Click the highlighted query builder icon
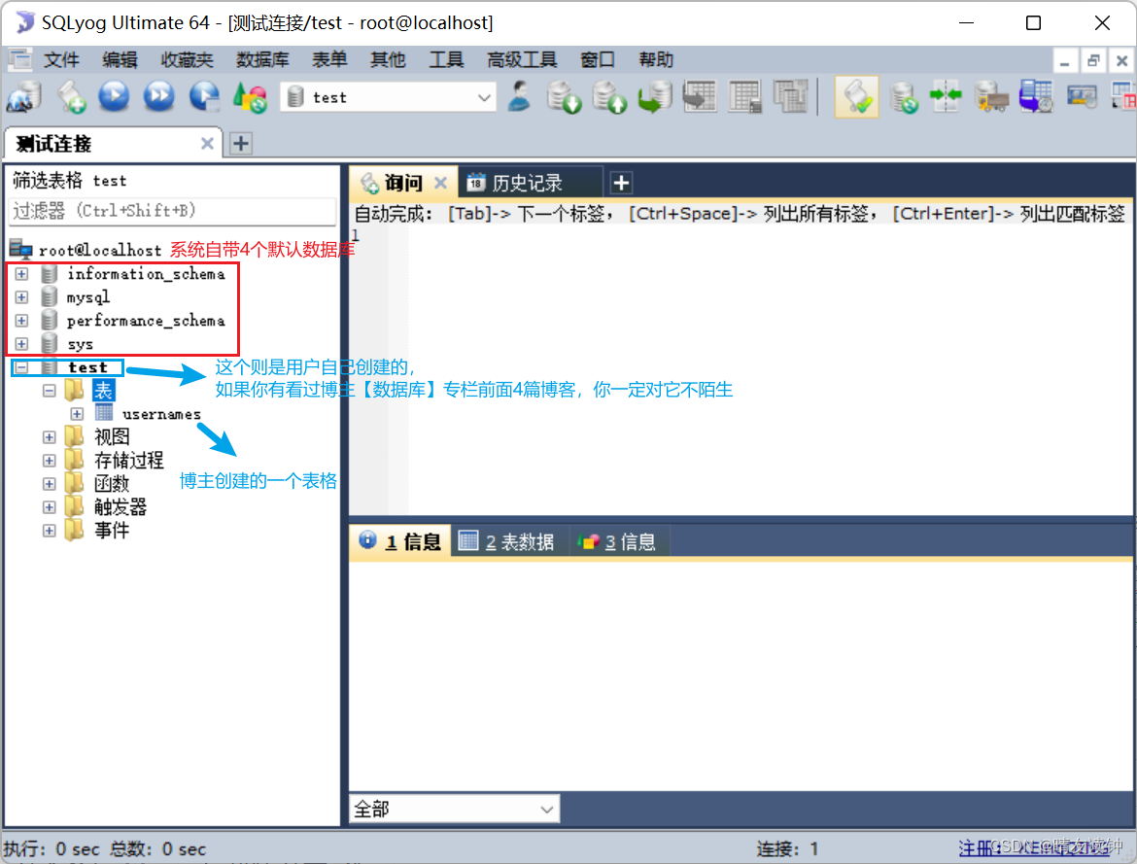1137x864 pixels. point(857,96)
